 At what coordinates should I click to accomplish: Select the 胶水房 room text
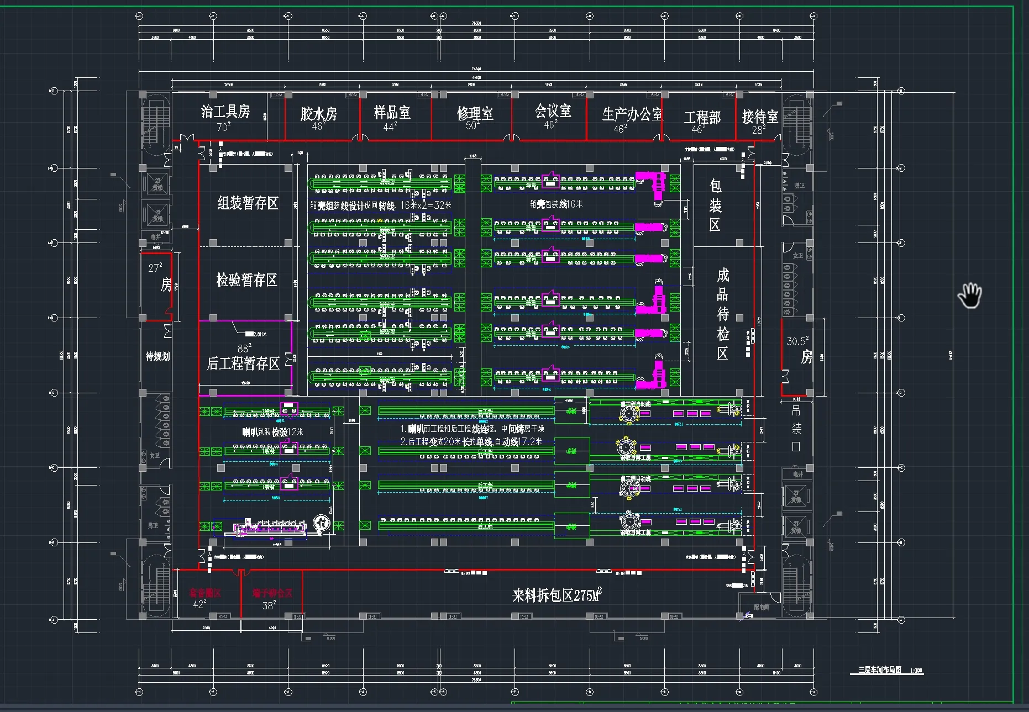318,114
